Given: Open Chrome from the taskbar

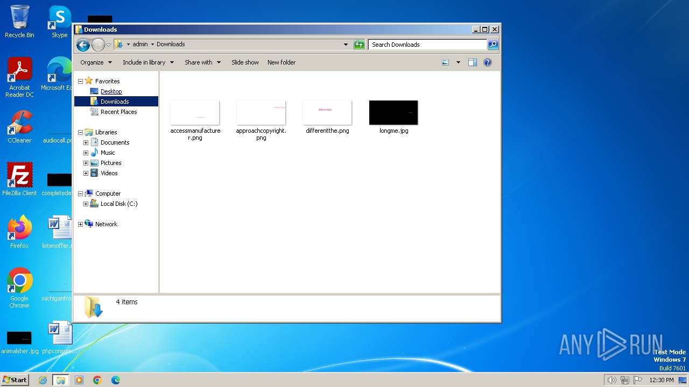Looking at the screenshot, I should click(97, 380).
